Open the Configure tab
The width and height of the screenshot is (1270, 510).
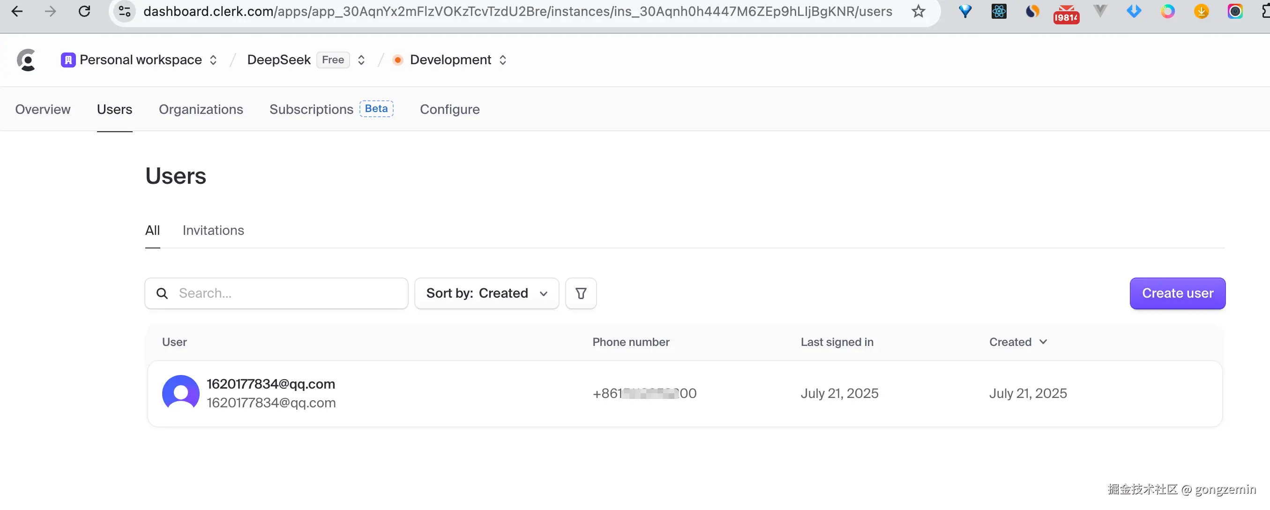(449, 109)
